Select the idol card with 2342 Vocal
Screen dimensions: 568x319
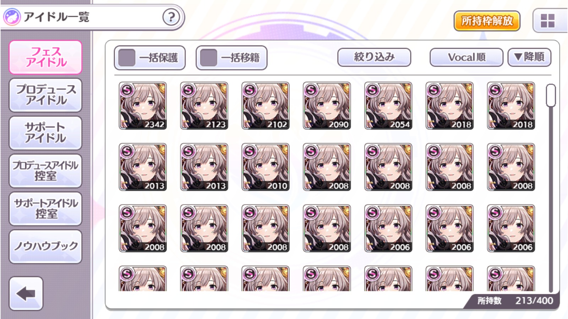click(x=143, y=106)
